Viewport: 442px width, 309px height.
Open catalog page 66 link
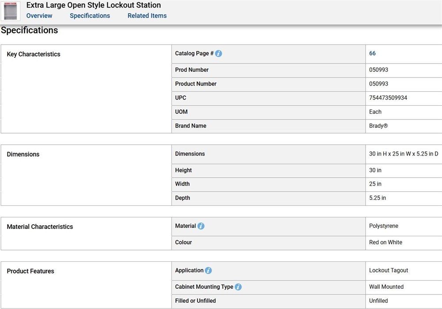coord(372,53)
